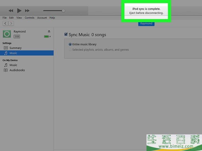Click the On My Device section header
The width and height of the screenshot is (202, 151).
click(10, 60)
